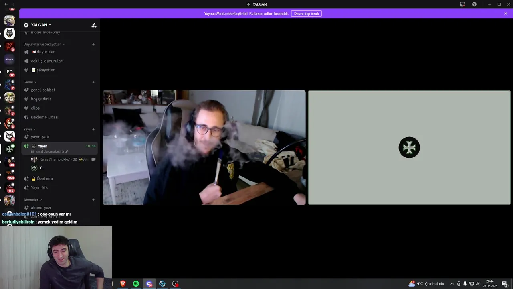The image size is (513, 289).
Task: Click camera icon next to Kemal 'Kemolokko'
Action: pyautogui.click(x=93, y=159)
